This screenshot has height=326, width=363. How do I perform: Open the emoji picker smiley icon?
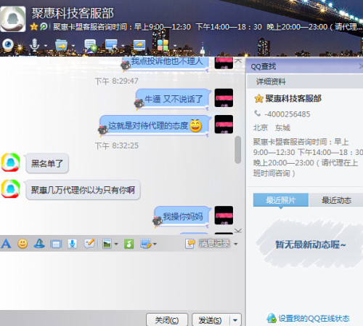tap(23, 244)
